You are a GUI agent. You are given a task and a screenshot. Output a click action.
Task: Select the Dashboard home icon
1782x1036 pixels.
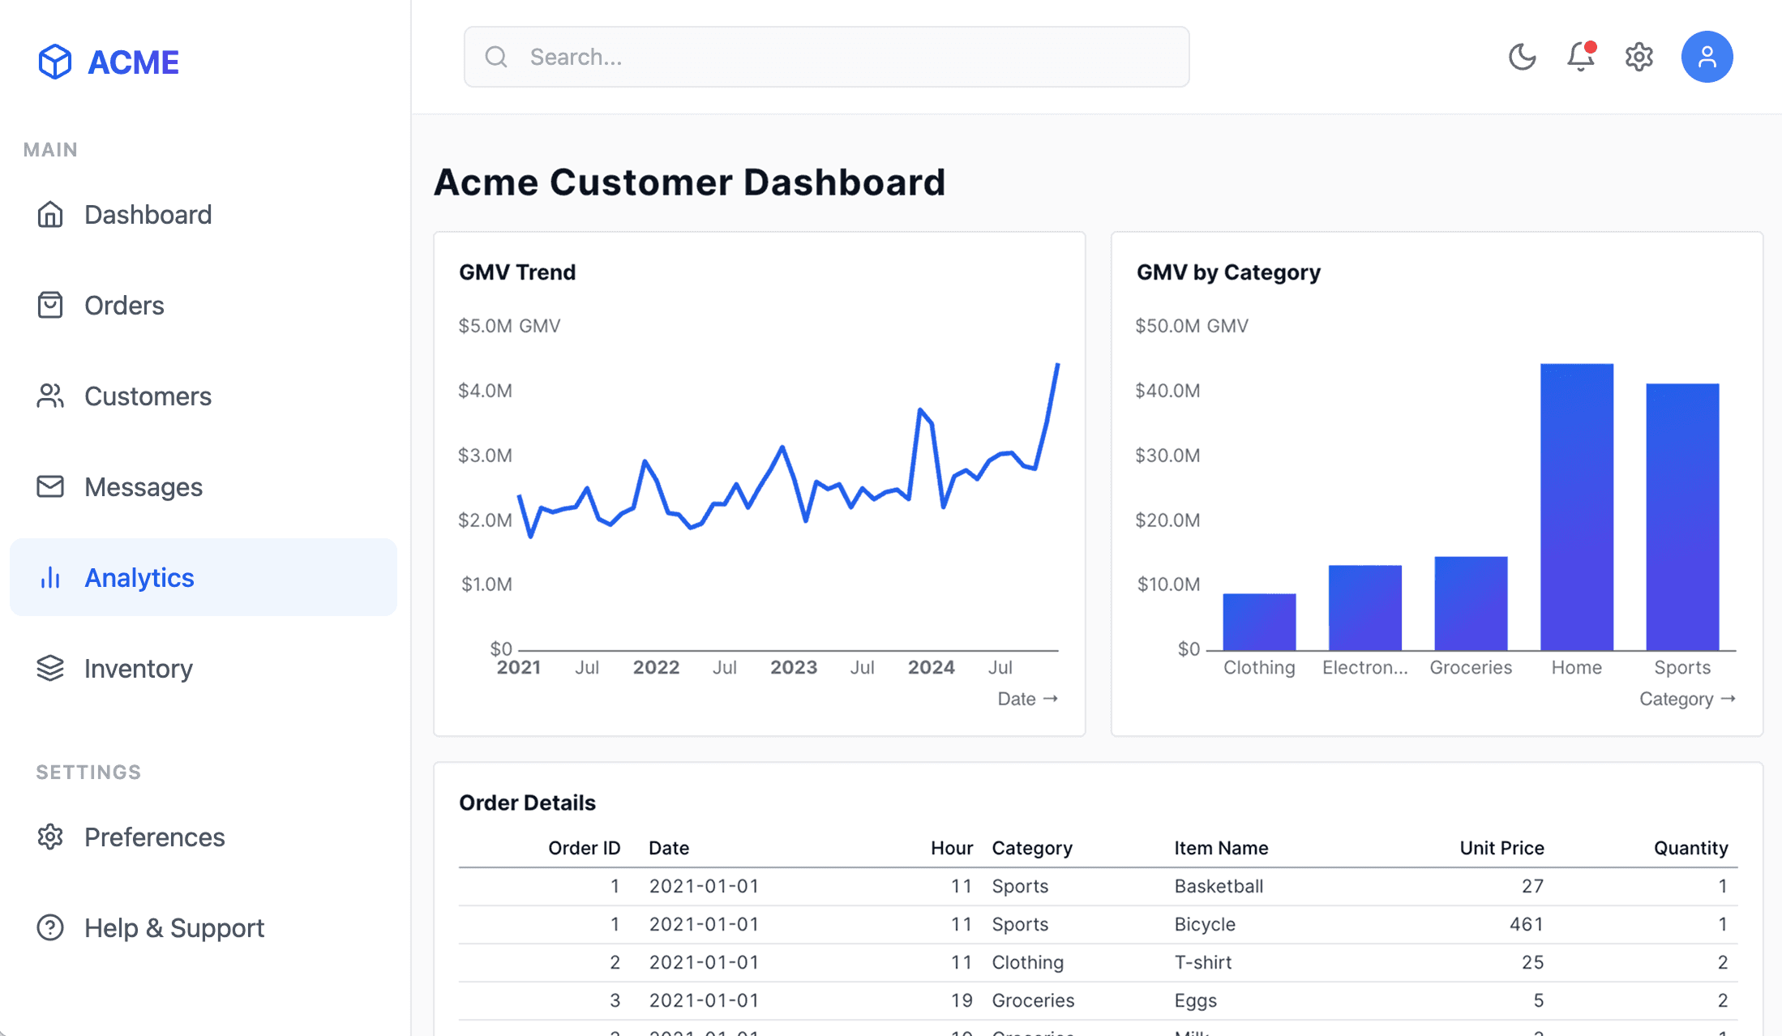point(50,214)
